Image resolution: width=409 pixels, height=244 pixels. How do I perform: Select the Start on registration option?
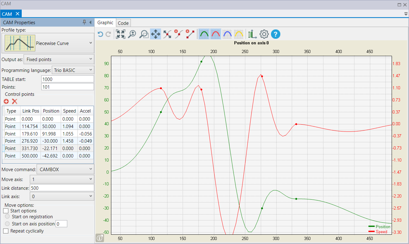pos(7,217)
